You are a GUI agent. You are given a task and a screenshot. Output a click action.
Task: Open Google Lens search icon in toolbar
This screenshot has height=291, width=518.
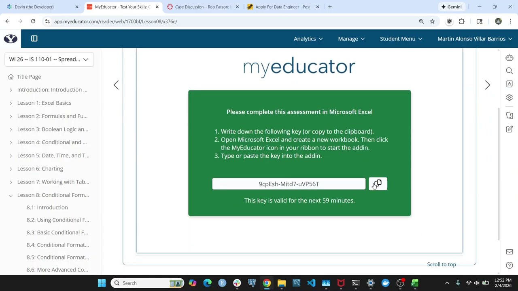480,21
